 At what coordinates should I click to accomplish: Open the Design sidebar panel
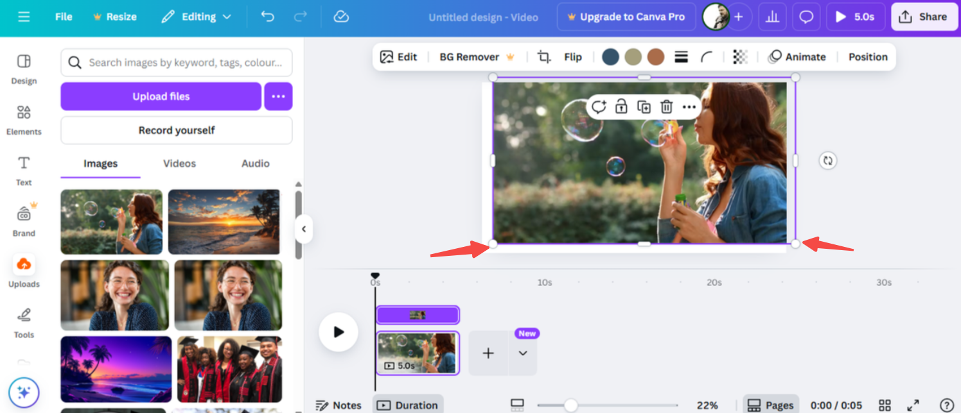pos(24,69)
